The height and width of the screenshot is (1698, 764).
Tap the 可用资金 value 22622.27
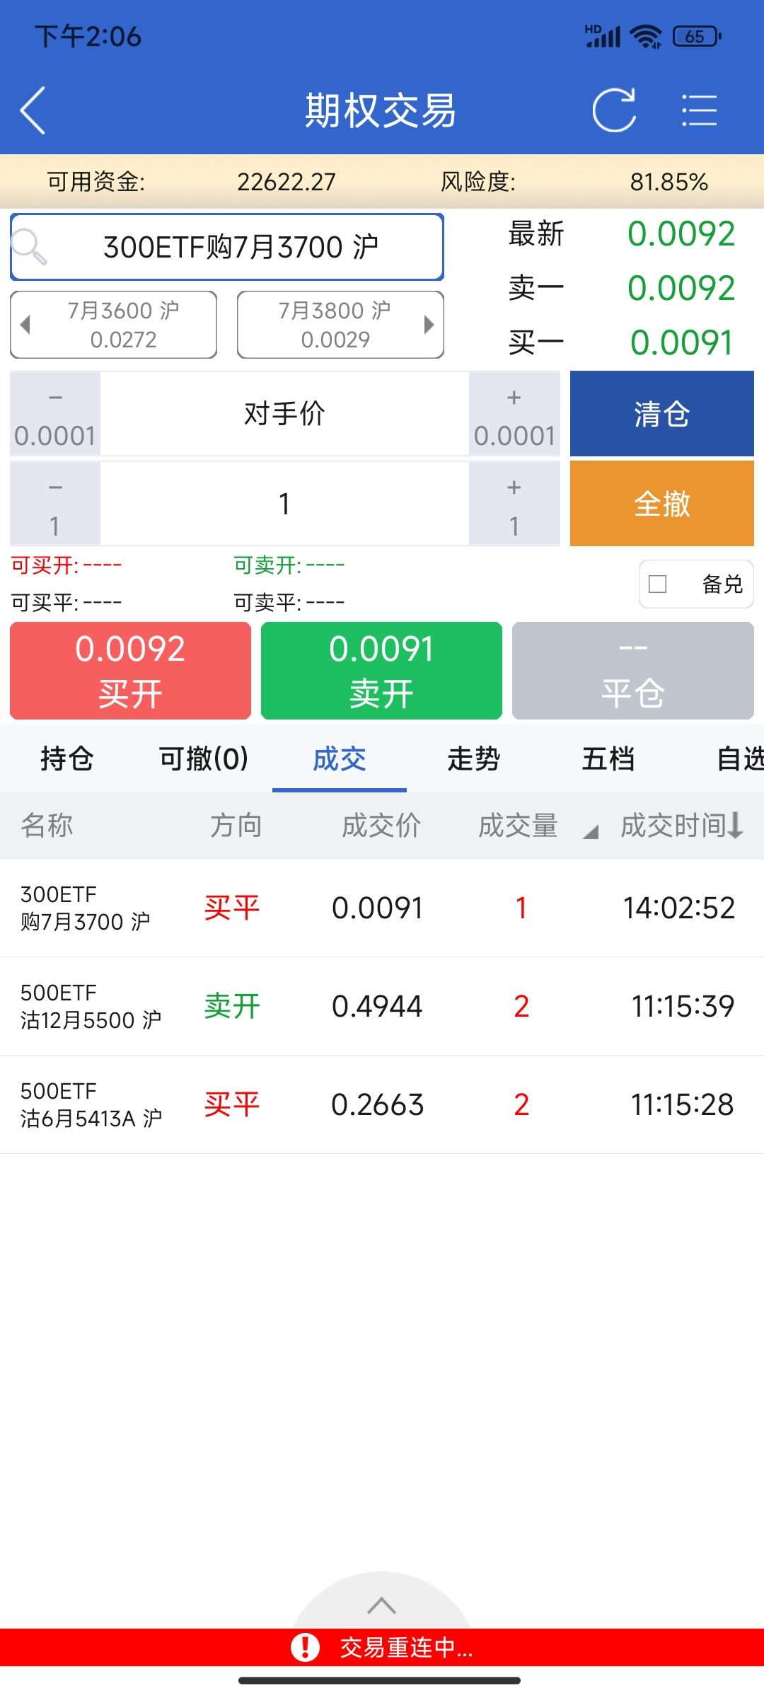[x=286, y=182]
